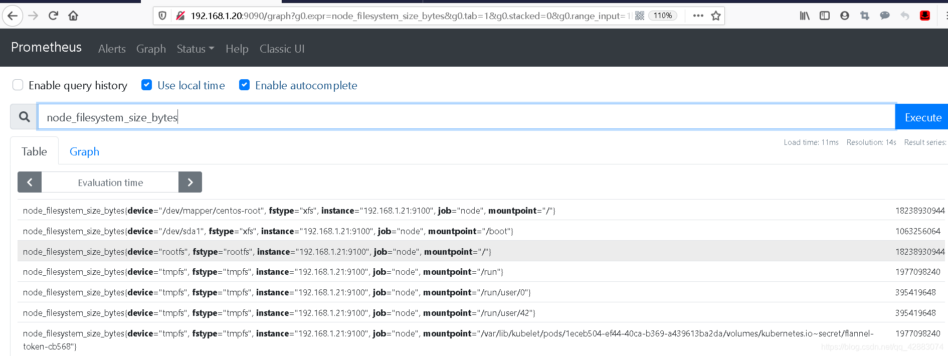Bookmark this page with the star icon

click(x=716, y=16)
